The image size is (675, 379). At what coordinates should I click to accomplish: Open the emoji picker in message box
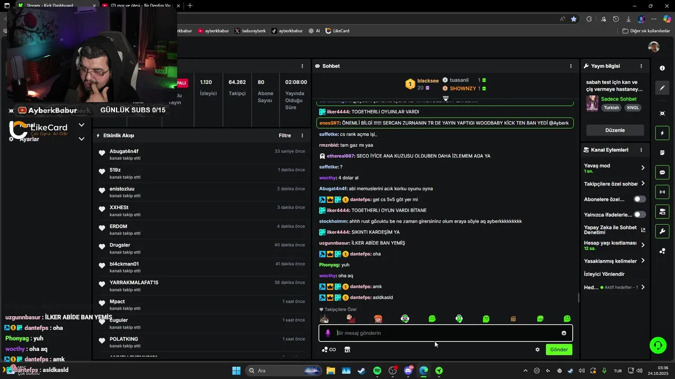point(564,333)
